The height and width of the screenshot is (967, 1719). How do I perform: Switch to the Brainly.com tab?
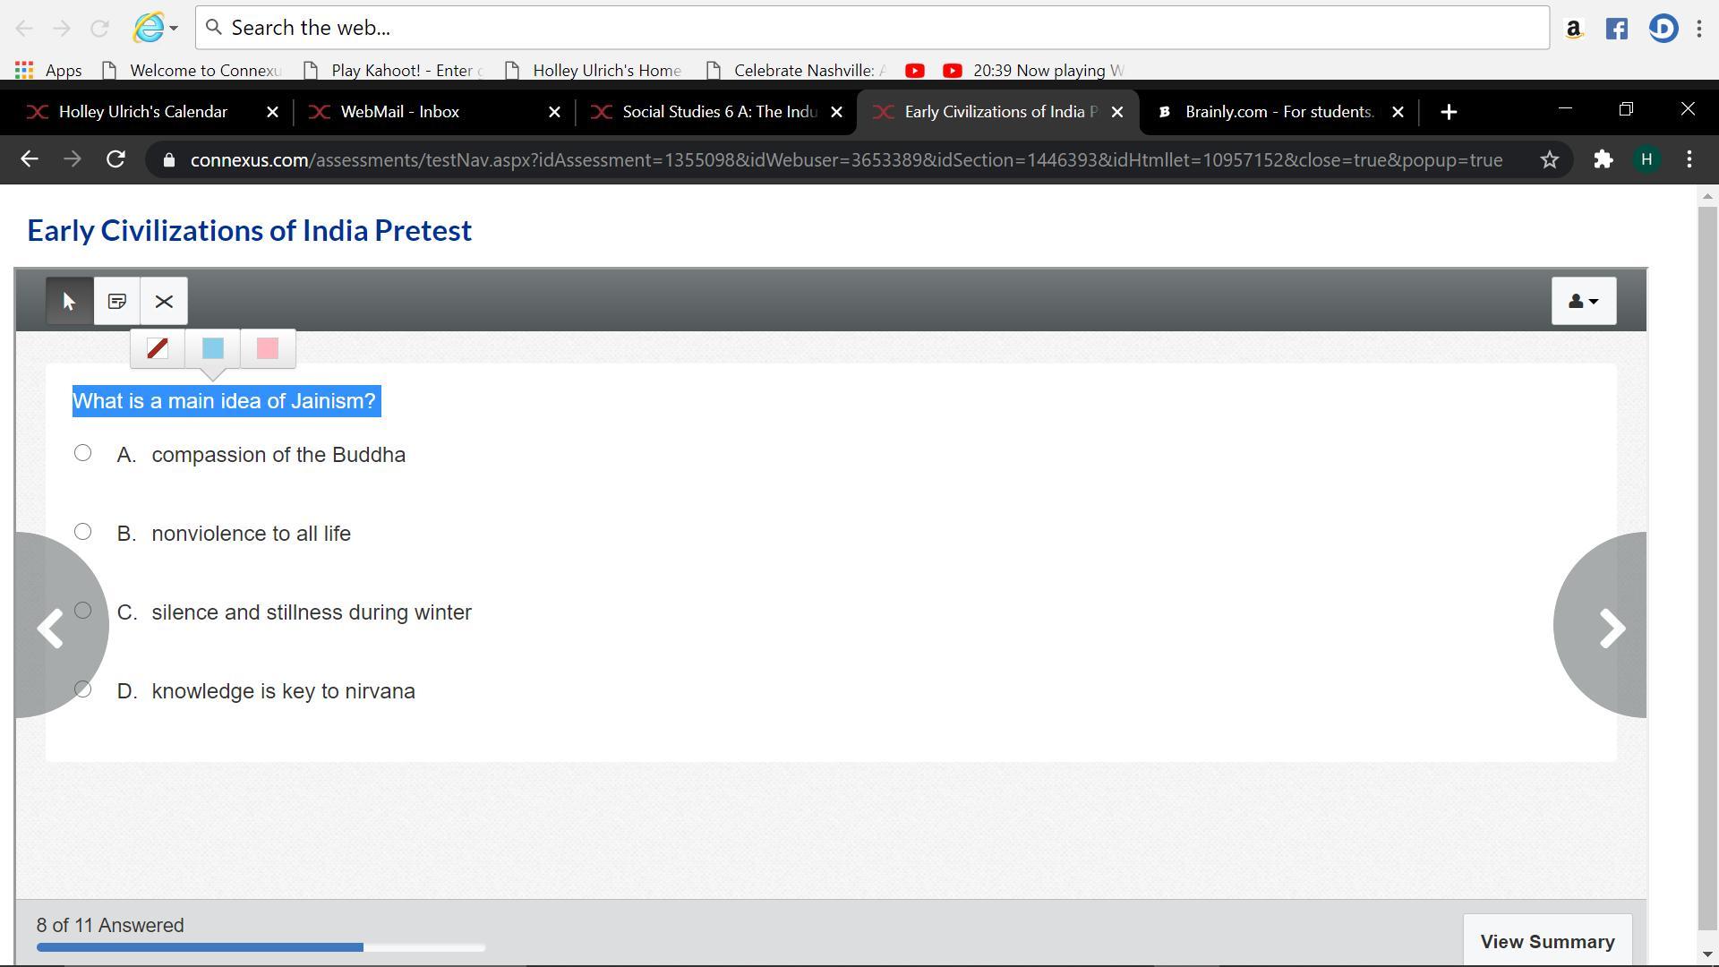tap(1279, 112)
